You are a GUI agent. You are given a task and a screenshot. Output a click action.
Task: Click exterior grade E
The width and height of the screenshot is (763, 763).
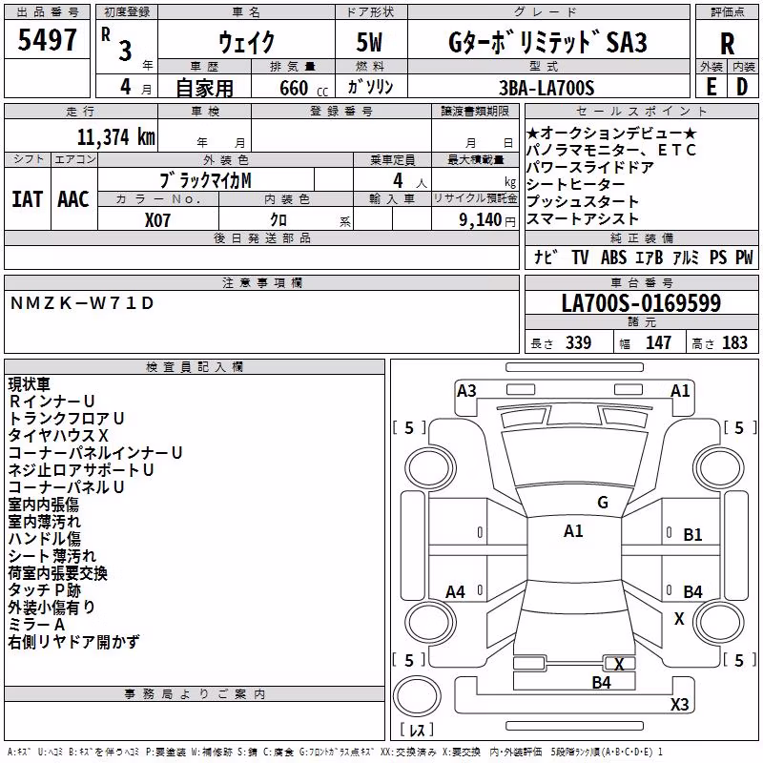pos(711,87)
